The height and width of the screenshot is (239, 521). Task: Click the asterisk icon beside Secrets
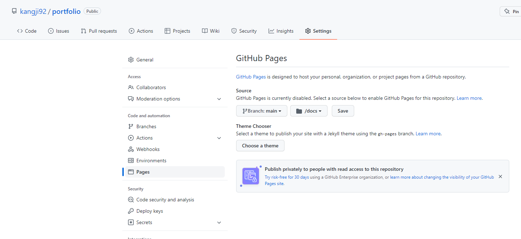[x=131, y=222]
